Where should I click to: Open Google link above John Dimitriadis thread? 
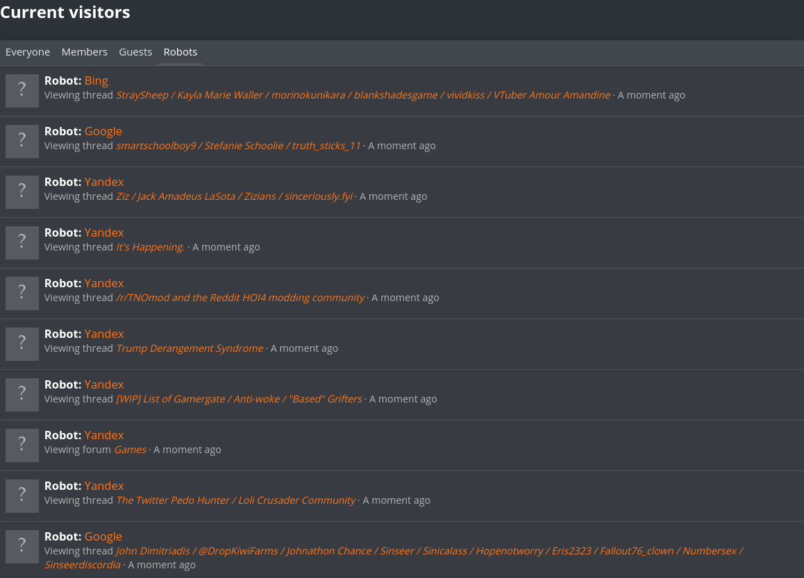click(x=103, y=536)
